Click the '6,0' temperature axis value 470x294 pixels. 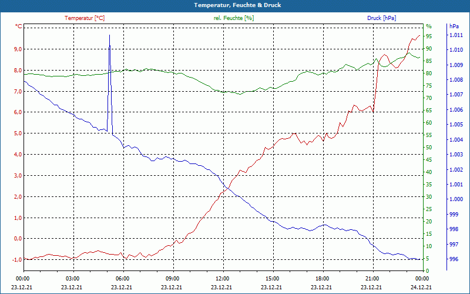pyautogui.click(x=18, y=112)
